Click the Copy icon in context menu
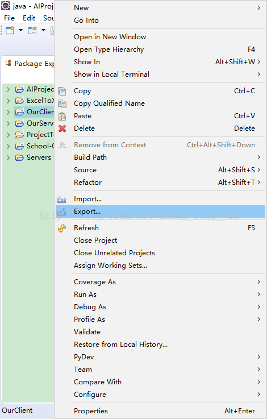The height and width of the screenshot is (419, 267). (62, 91)
